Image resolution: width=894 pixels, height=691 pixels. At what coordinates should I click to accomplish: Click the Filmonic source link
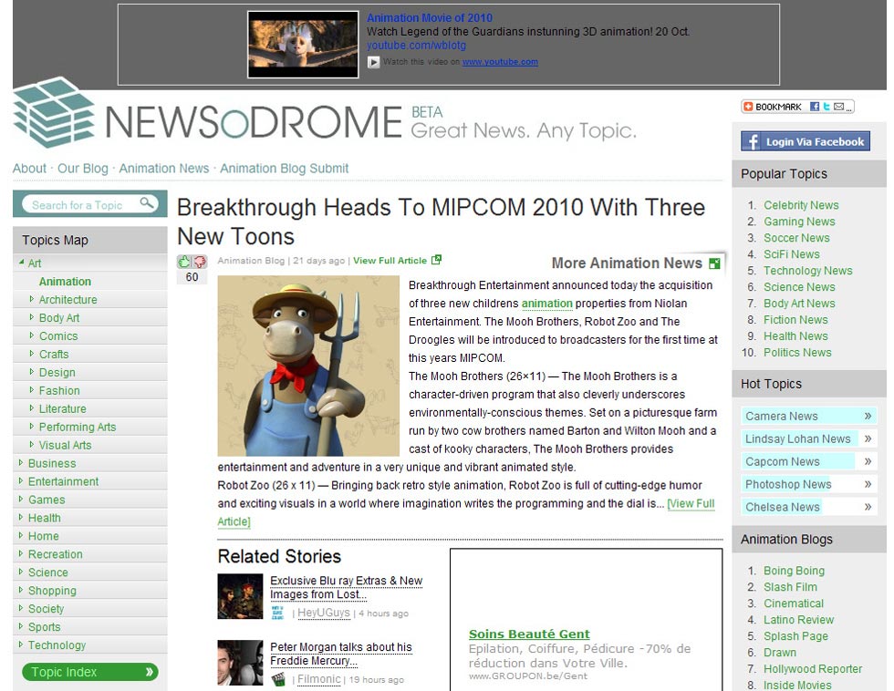point(319,679)
